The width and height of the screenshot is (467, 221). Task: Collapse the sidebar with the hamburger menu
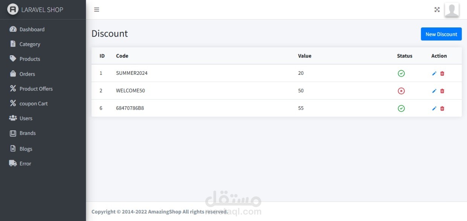96,10
